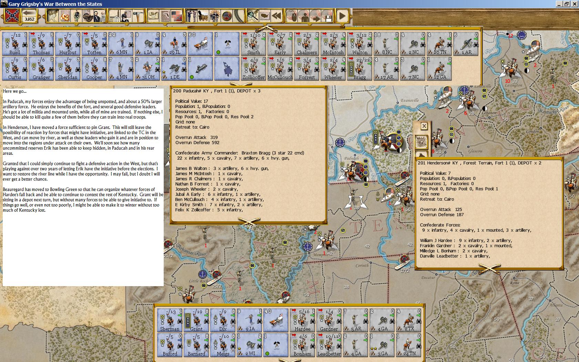Select the Zollicoffer leader card

[254, 68]
